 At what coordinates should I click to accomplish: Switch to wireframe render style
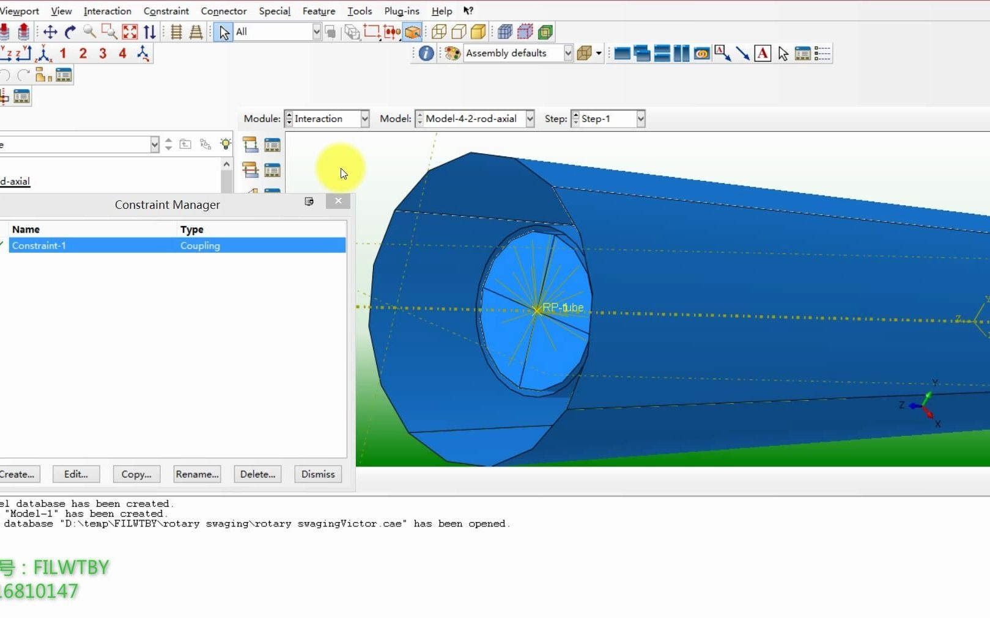(x=439, y=32)
